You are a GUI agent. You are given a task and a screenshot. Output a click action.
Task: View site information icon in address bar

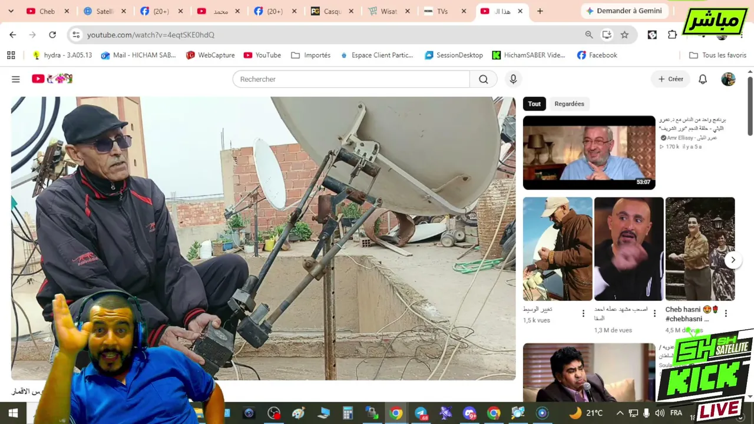coord(76,35)
